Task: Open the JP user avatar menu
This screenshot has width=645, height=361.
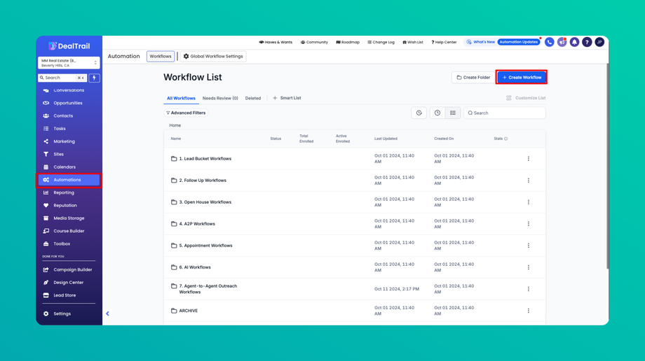Action: click(x=599, y=42)
